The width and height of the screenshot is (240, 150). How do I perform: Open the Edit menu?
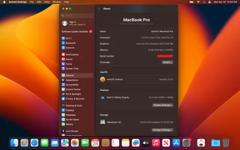(x=39, y=2)
